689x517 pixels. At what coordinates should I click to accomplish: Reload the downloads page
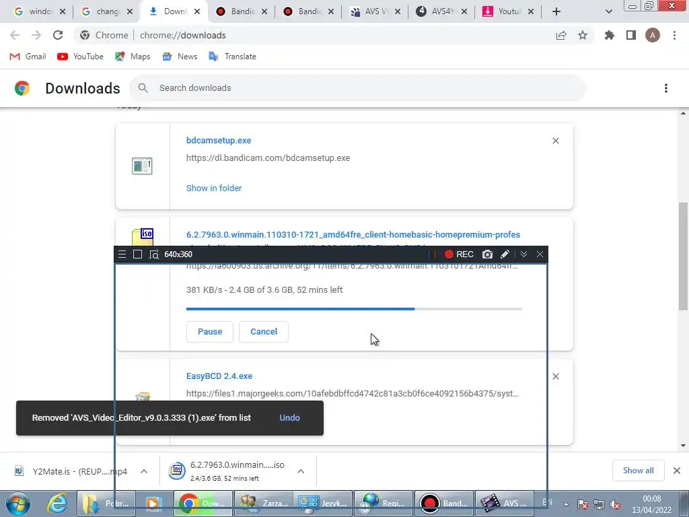58,35
